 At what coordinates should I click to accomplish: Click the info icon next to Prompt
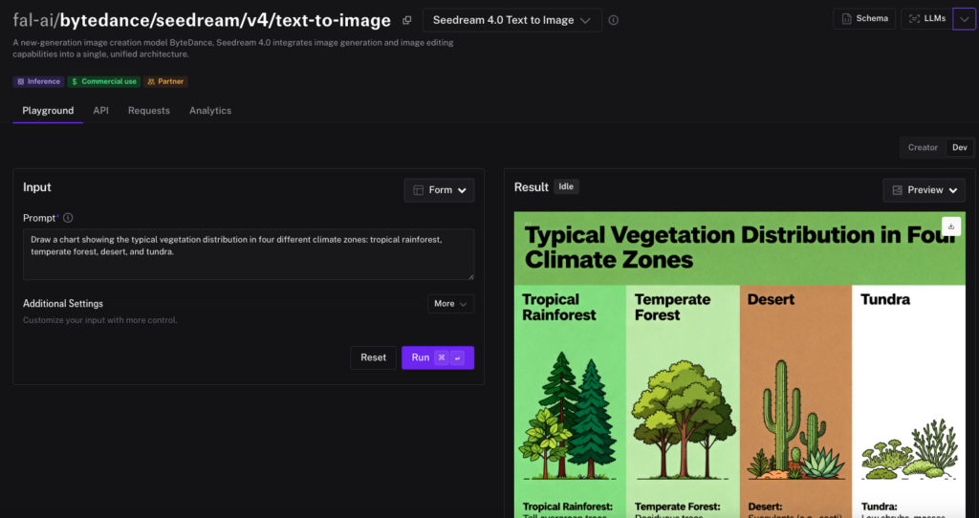click(68, 218)
